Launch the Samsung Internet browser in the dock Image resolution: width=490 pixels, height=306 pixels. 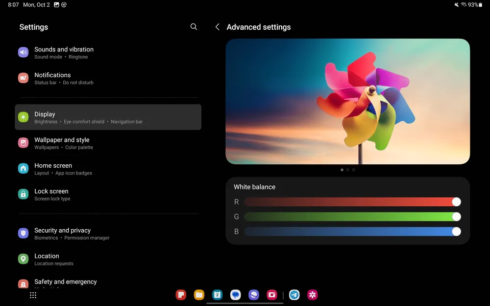[254, 295]
